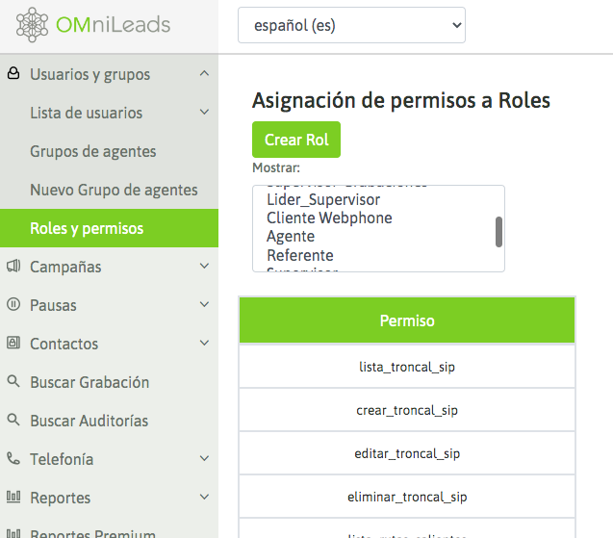Viewport: 613px width, 538px height.
Task: Click the megaphone icon beside Campañas
Action: tap(13, 267)
